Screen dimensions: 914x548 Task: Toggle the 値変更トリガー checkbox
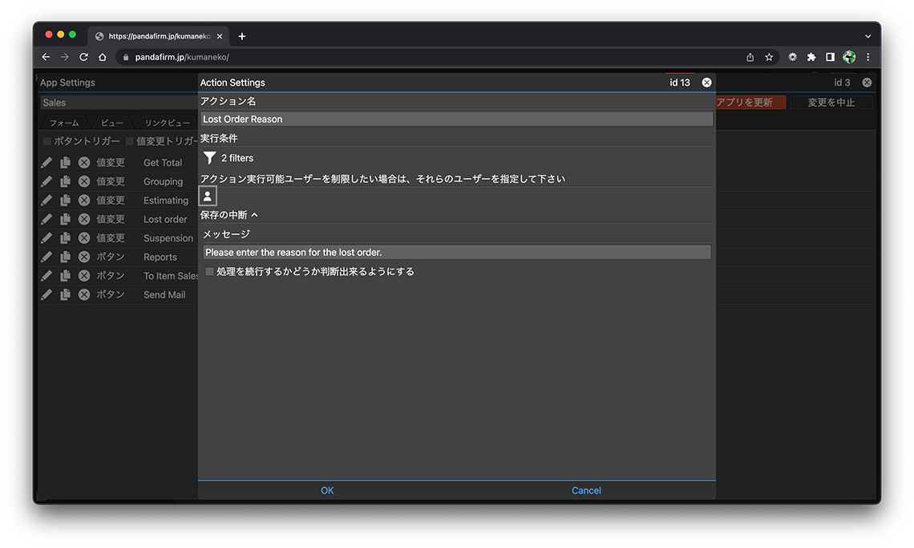[130, 141]
